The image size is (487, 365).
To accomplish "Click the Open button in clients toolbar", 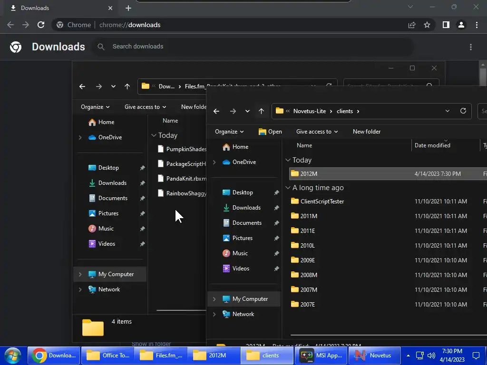I will tap(270, 132).
